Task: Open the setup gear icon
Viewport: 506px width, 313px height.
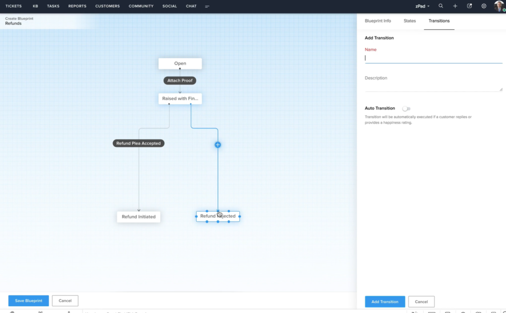Action: [x=483, y=6]
